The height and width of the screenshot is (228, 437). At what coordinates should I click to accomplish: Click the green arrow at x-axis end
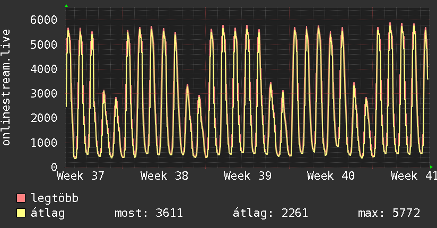431,167
